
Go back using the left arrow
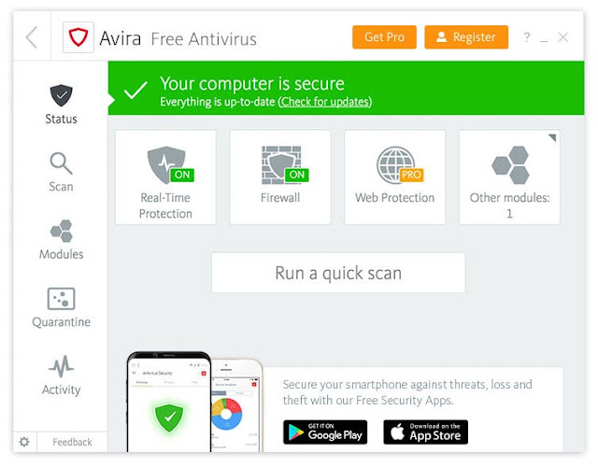coord(32,37)
